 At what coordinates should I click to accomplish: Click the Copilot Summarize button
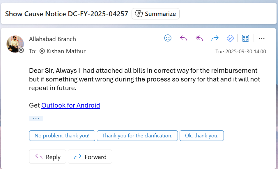coord(155,14)
